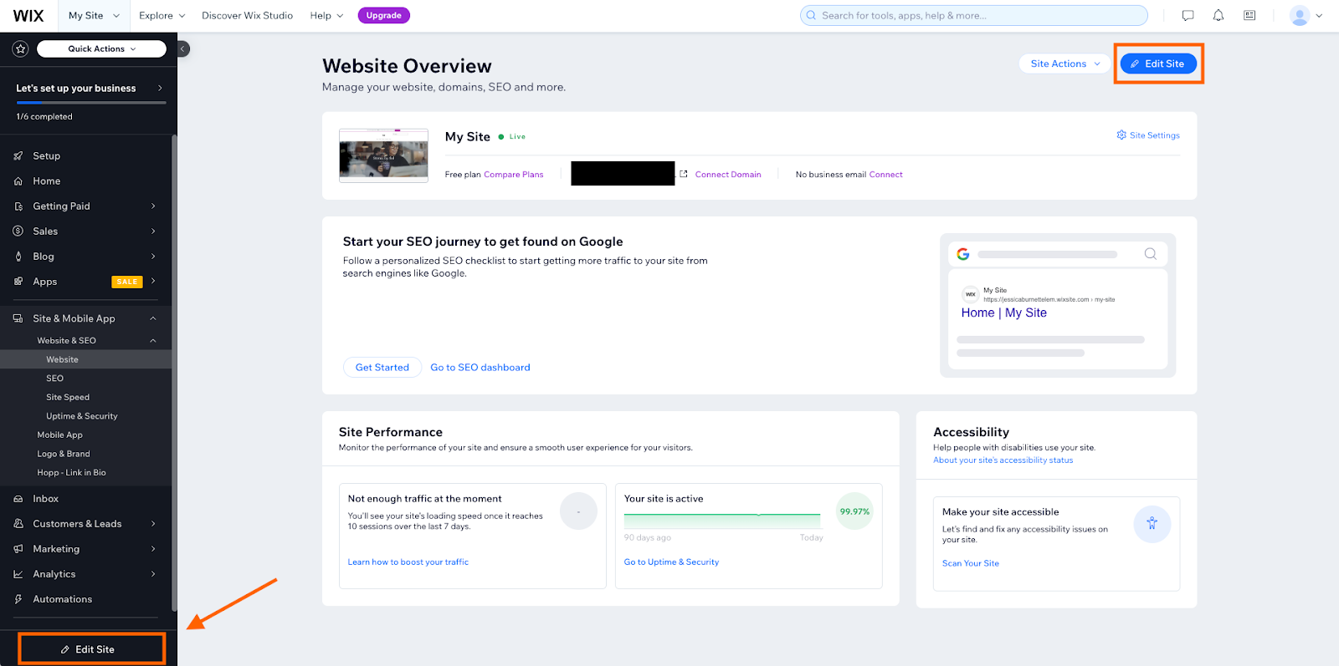Click the accessibility figure icon

click(1152, 524)
